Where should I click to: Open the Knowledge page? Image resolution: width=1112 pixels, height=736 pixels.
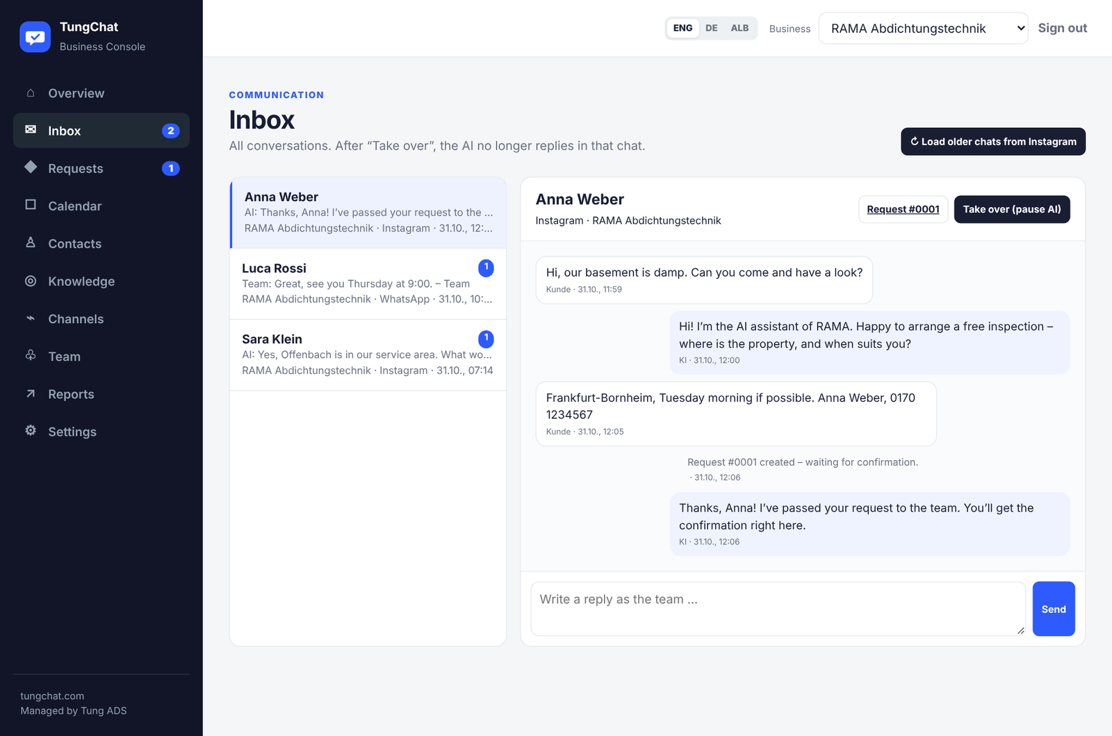[101, 281]
